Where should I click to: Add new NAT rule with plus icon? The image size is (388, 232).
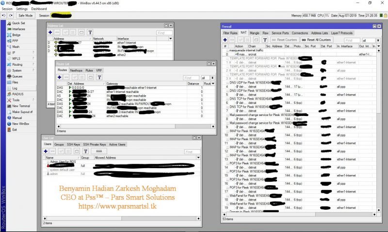(x=226, y=40)
